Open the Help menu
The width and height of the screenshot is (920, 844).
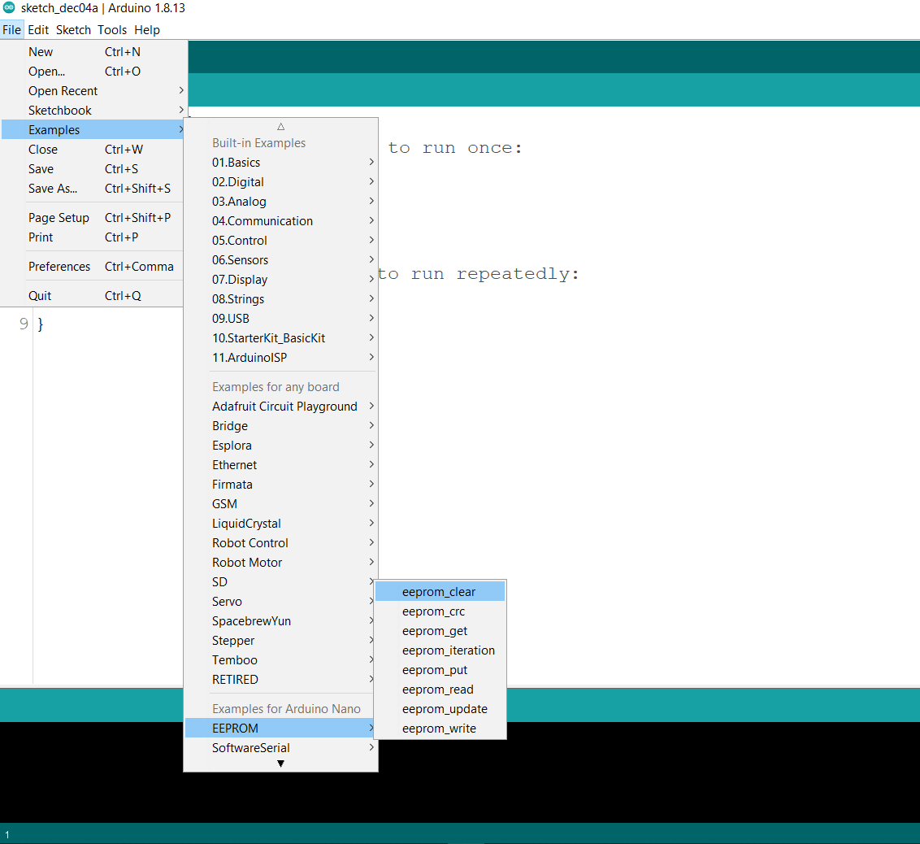click(146, 30)
